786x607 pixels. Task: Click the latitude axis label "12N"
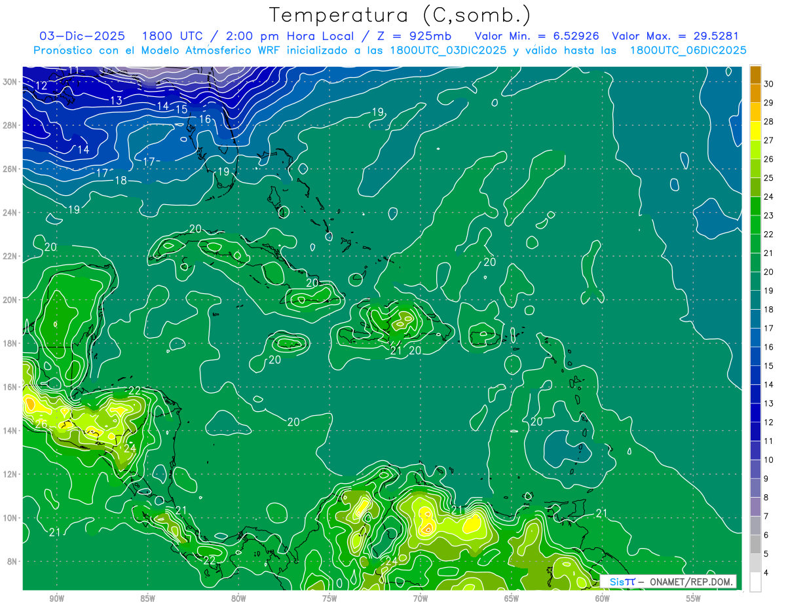pyautogui.click(x=10, y=474)
